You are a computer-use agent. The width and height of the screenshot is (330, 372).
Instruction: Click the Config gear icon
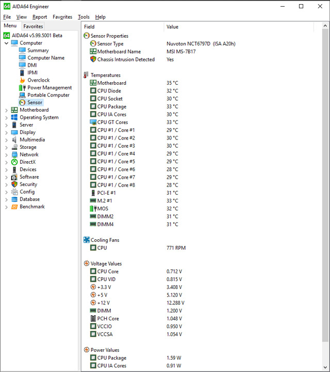tap(14, 192)
